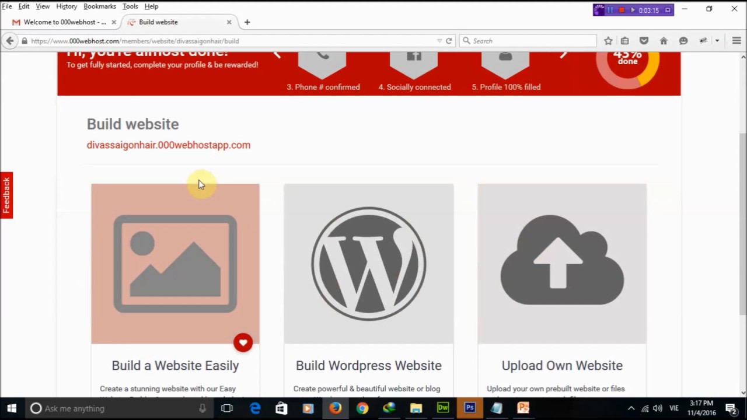Show next steps with the right arrow

coord(563,54)
